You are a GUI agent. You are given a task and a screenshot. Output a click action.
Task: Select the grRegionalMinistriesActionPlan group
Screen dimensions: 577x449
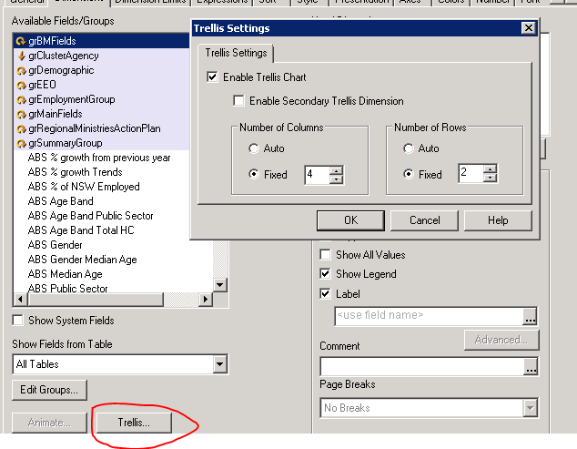(x=102, y=128)
